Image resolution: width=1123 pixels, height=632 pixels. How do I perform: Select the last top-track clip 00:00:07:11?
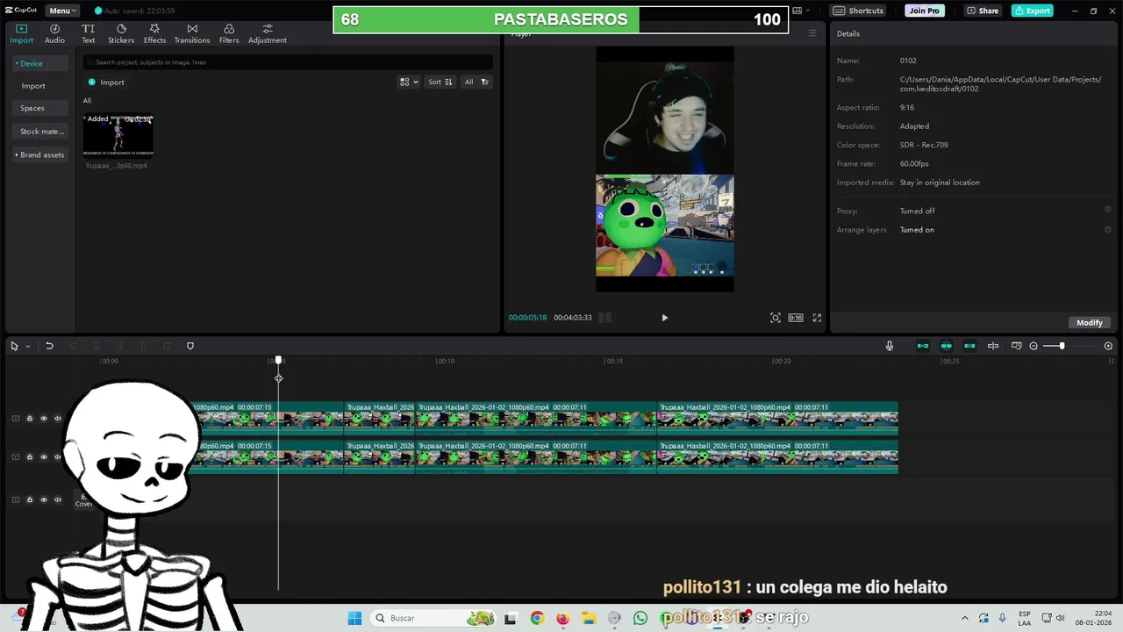coord(777,418)
